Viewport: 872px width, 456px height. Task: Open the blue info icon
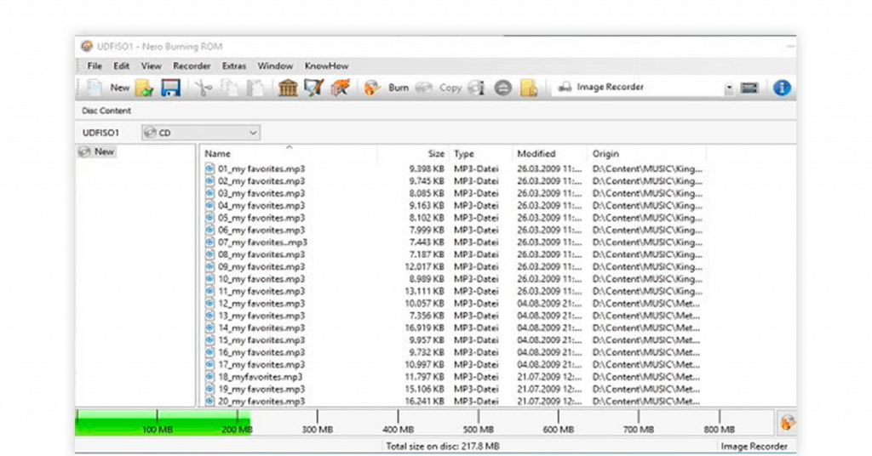pos(781,88)
